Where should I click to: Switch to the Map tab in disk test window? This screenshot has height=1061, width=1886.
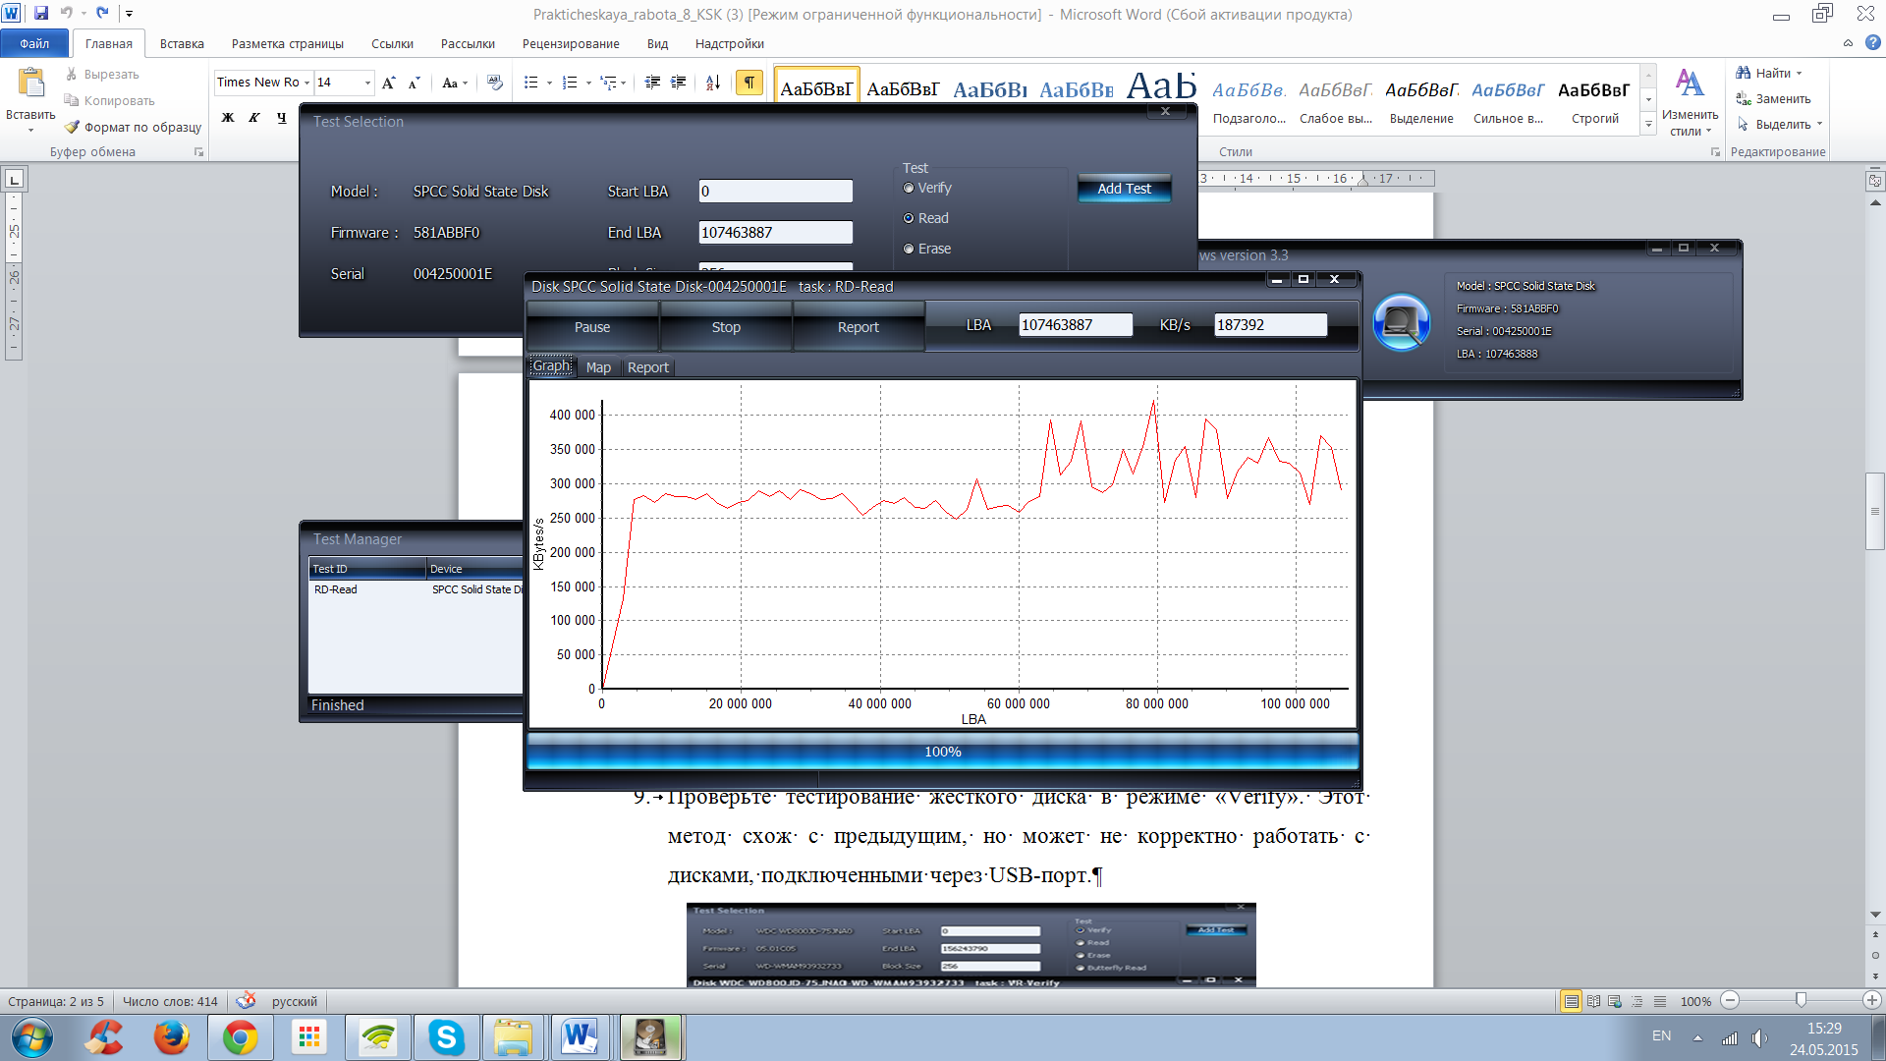[x=598, y=367]
